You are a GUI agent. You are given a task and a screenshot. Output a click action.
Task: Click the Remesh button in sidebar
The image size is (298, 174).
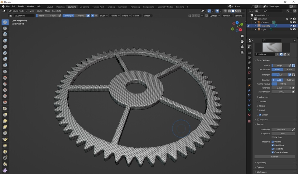[x=275, y=157]
